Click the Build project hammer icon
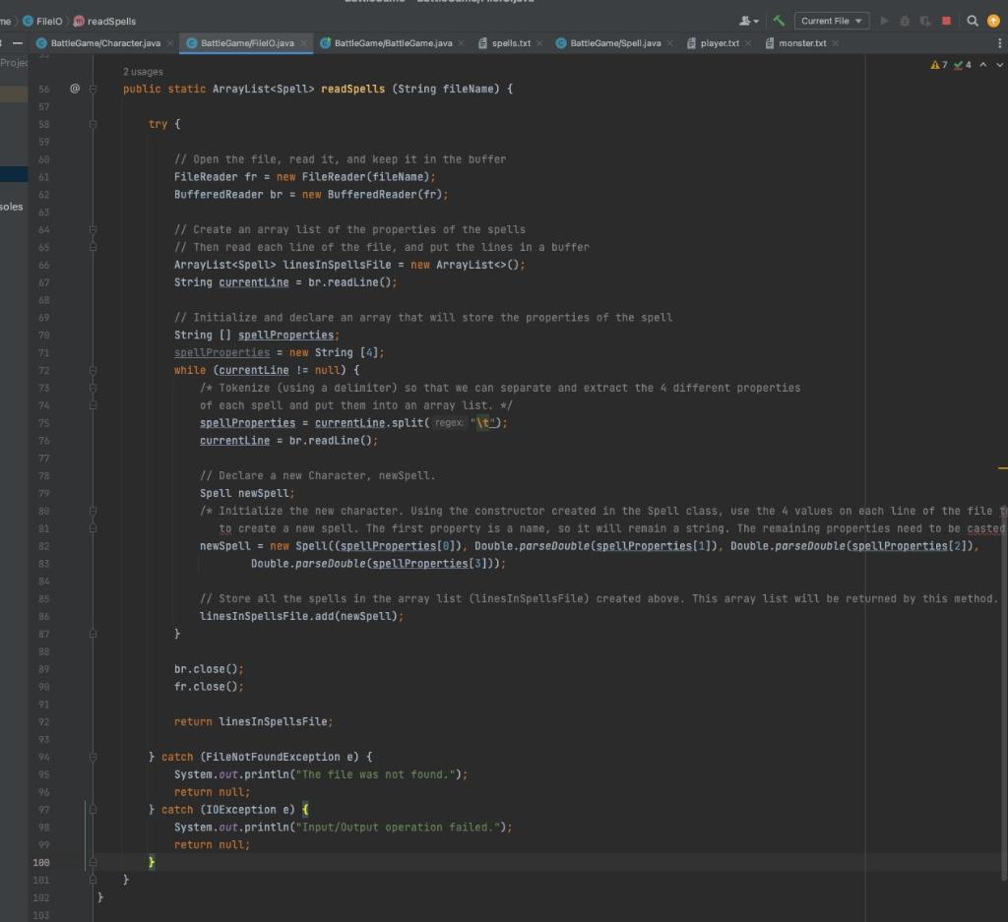 [779, 21]
